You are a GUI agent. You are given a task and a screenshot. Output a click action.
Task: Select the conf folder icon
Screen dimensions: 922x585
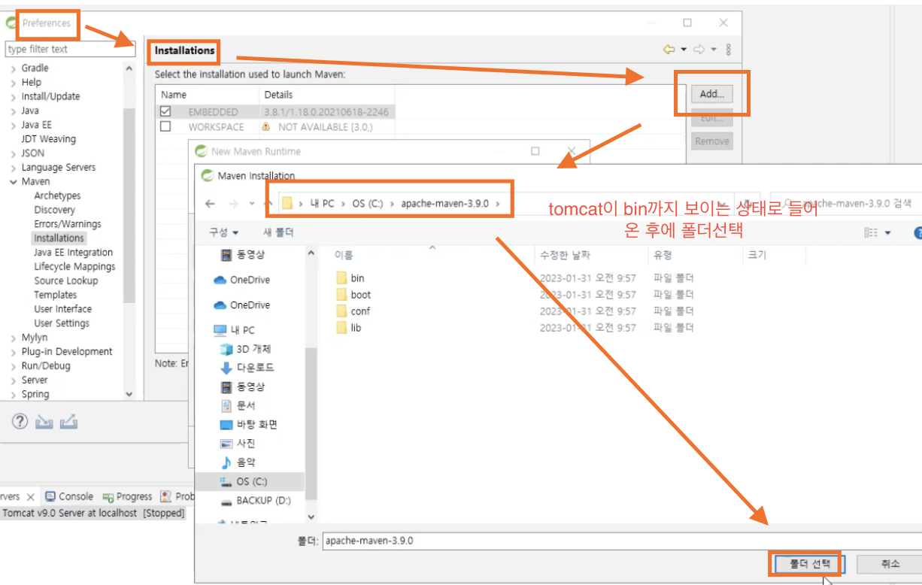[342, 311]
